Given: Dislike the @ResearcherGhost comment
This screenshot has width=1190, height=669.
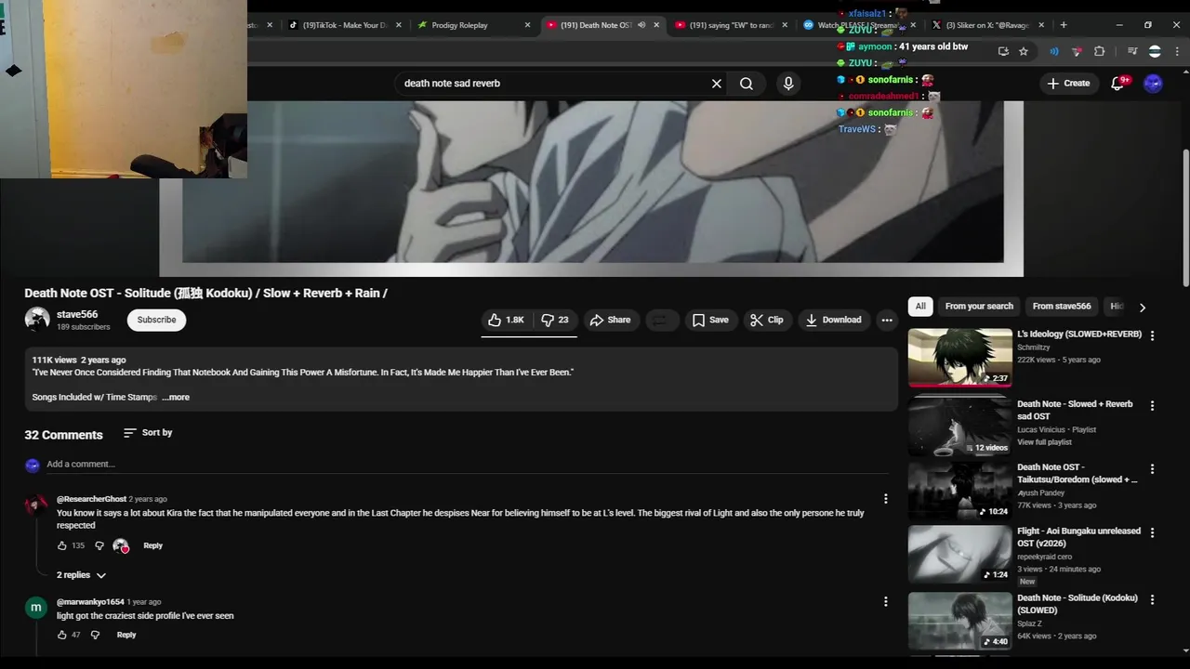Looking at the screenshot, I should 99,545.
